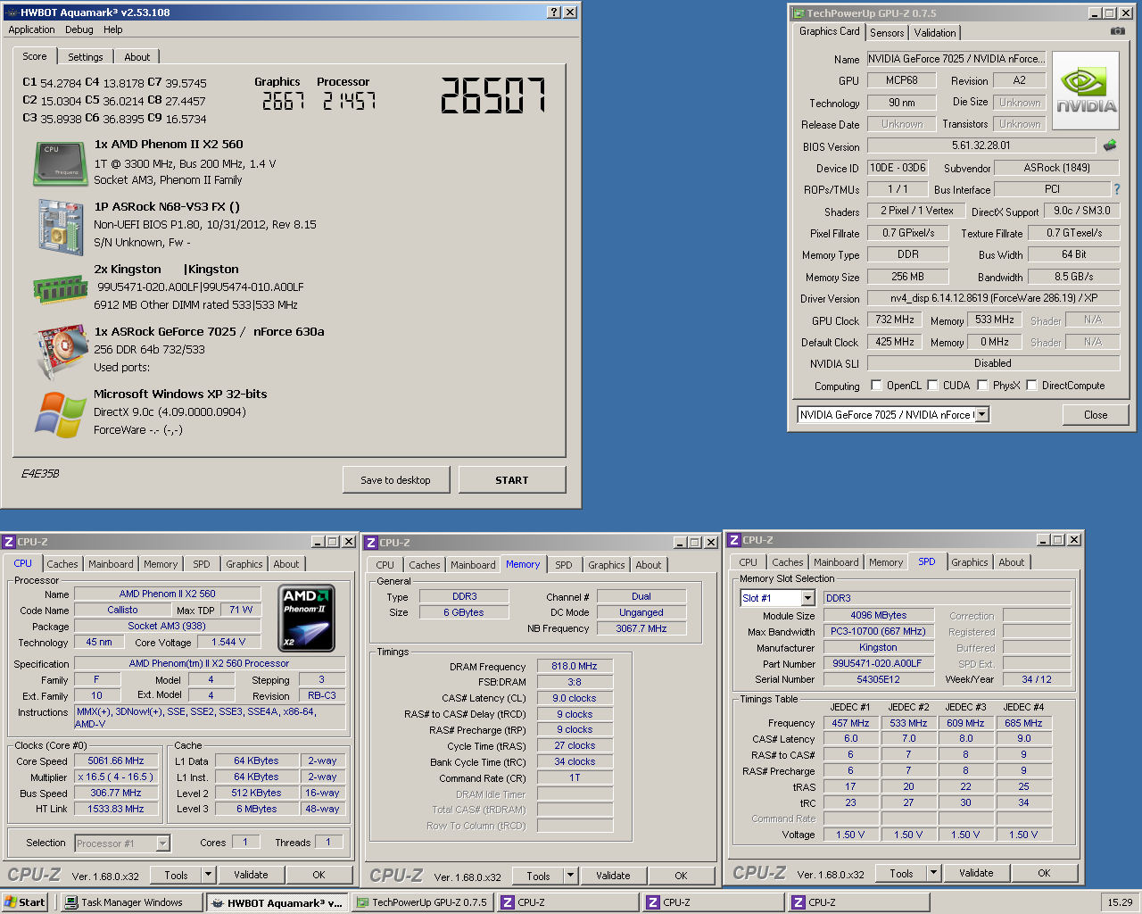Switch to the About tab in Aquamark

coord(137,57)
